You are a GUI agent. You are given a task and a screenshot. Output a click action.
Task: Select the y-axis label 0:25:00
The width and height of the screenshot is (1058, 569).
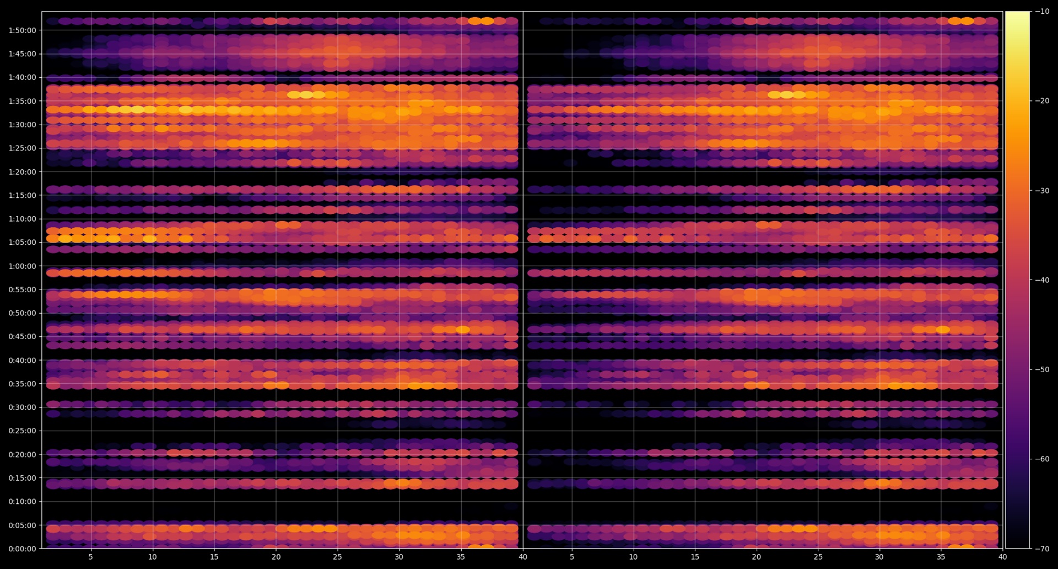pyautogui.click(x=22, y=431)
